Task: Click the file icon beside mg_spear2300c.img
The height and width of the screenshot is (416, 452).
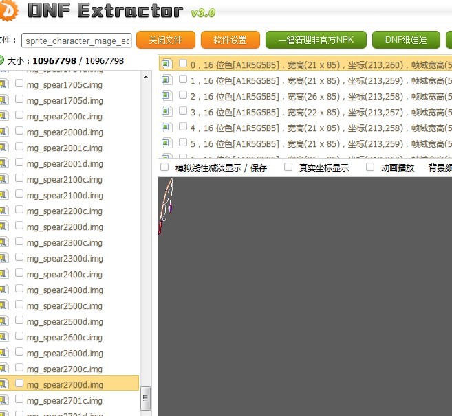Action: (x=3, y=242)
